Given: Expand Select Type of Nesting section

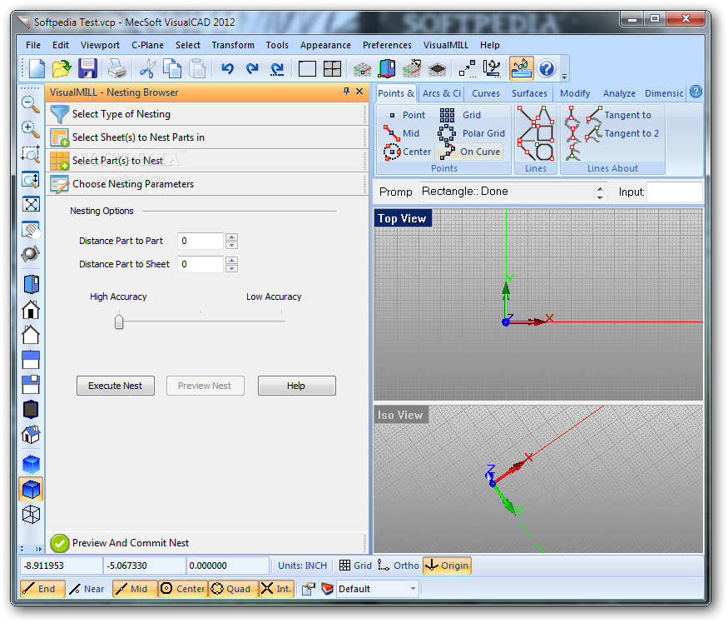Looking at the screenshot, I should click(206, 114).
